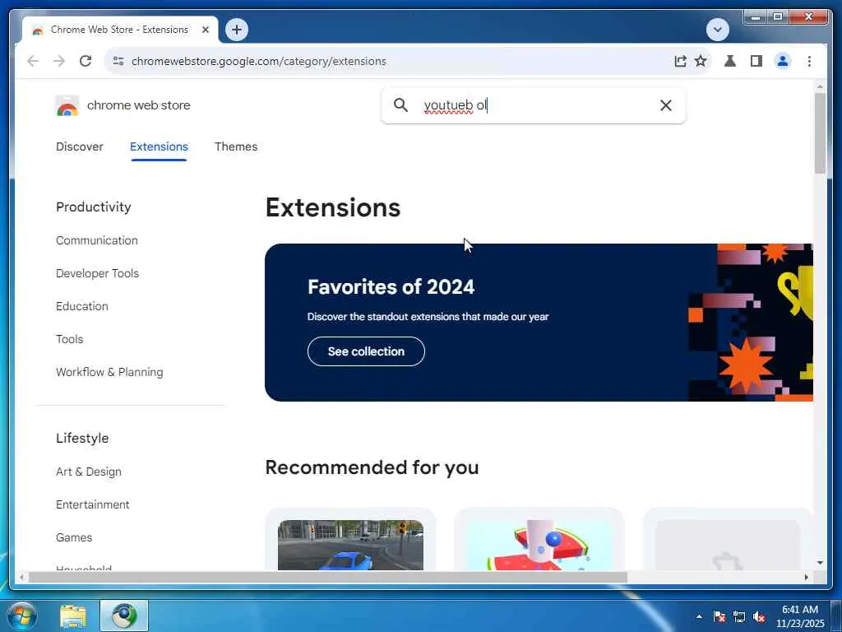
Task: Click the Favorites of 2024 heading
Action: [391, 287]
